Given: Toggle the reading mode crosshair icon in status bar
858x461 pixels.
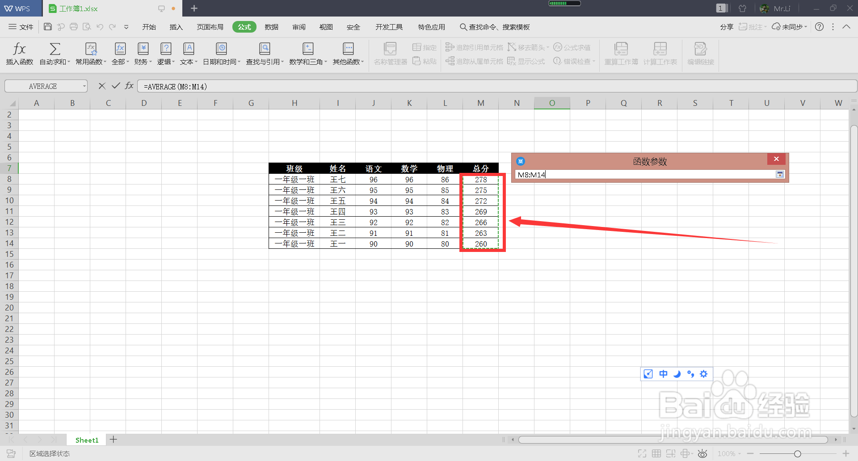Looking at the screenshot, I should (685, 454).
